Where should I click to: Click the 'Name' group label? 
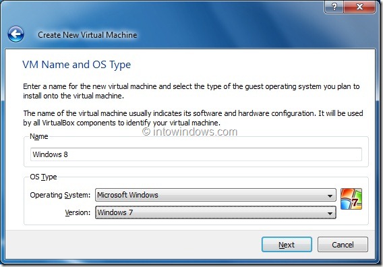click(39, 136)
